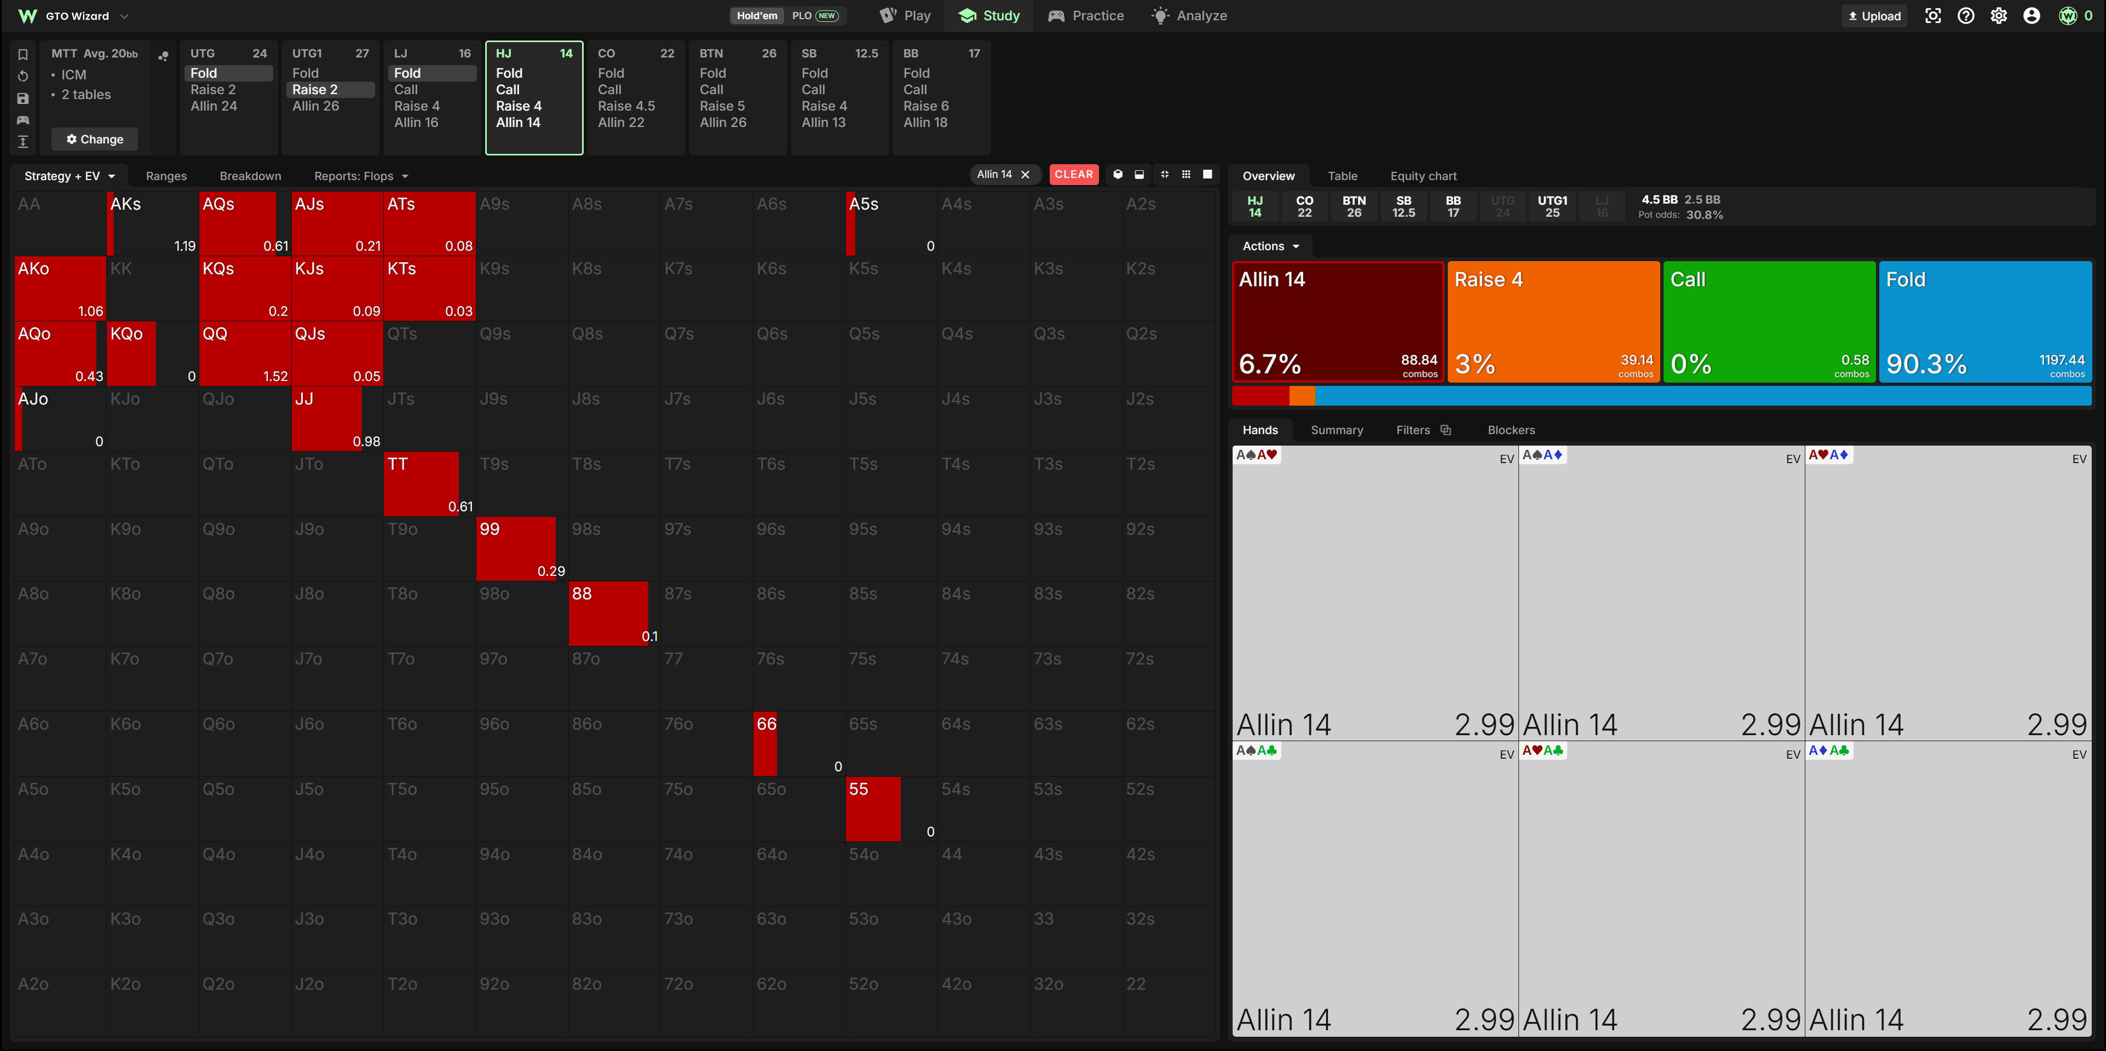Click the green W coin balance icon
This screenshot has width=2106, height=1051.
(x=2068, y=15)
